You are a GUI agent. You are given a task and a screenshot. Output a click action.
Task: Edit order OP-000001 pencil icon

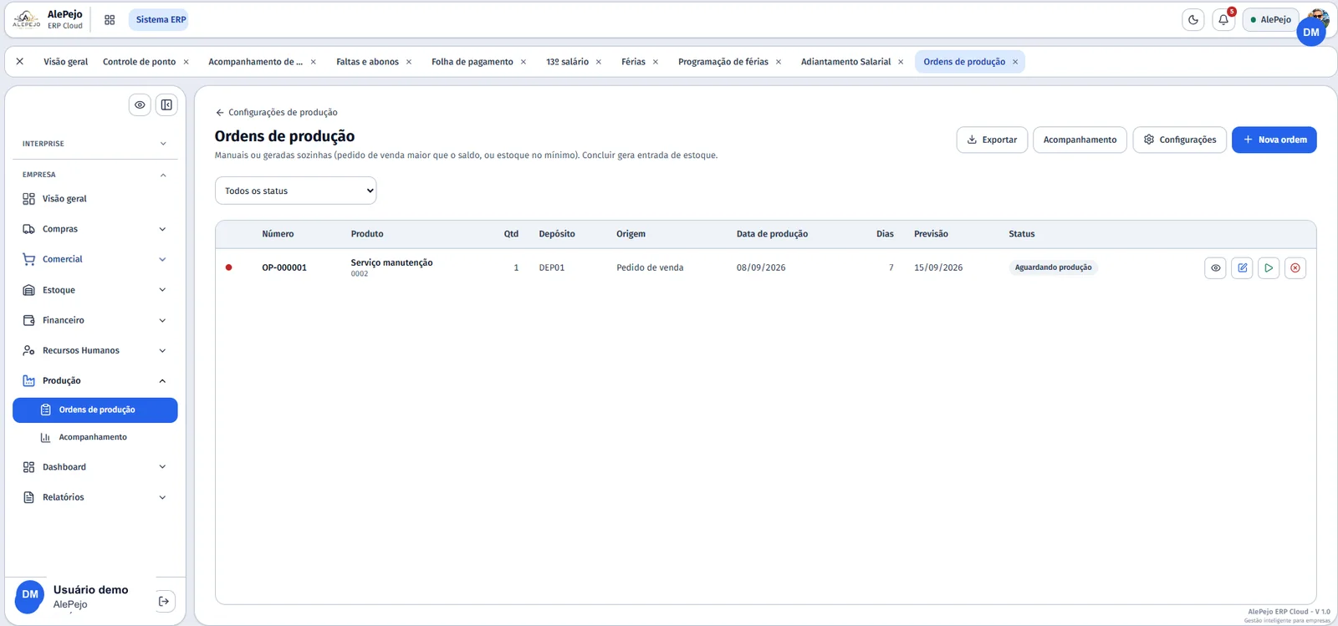(1243, 268)
